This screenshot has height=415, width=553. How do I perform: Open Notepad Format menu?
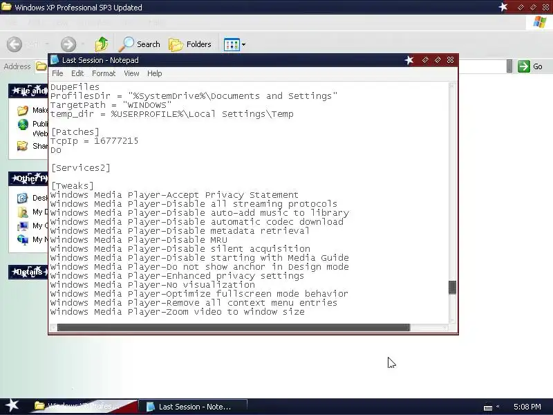pos(104,73)
